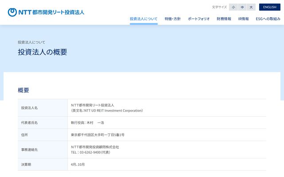The width and height of the screenshot is (284, 177).
Task: Select 執行役員:木村 一浩 cell
Action: tap(87, 123)
